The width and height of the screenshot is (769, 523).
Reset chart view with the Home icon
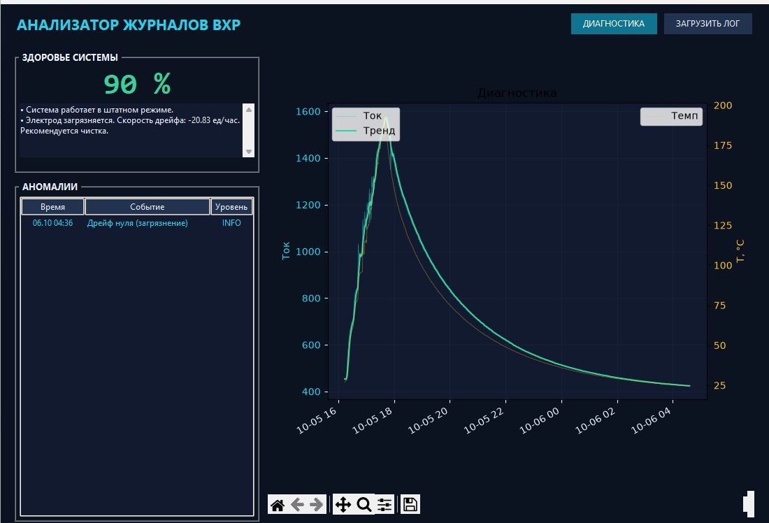point(277,504)
